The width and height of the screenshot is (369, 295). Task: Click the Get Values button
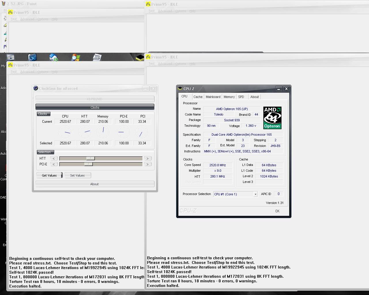(x=49, y=175)
